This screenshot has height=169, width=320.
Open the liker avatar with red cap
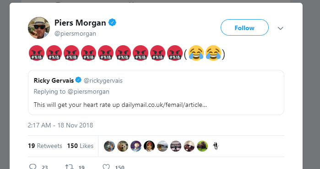pyautogui.click(x=149, y=146)
